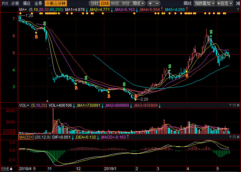Screen dimensions: 241x172
Task: Click the 2019/1 date marker on timeline
Action: click(x=110, y=168)
